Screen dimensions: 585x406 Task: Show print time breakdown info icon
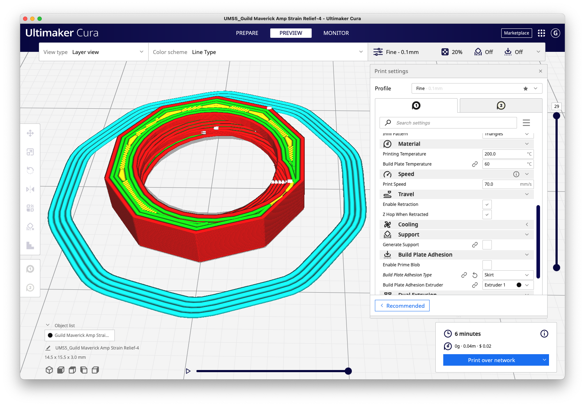pos(544,334)
